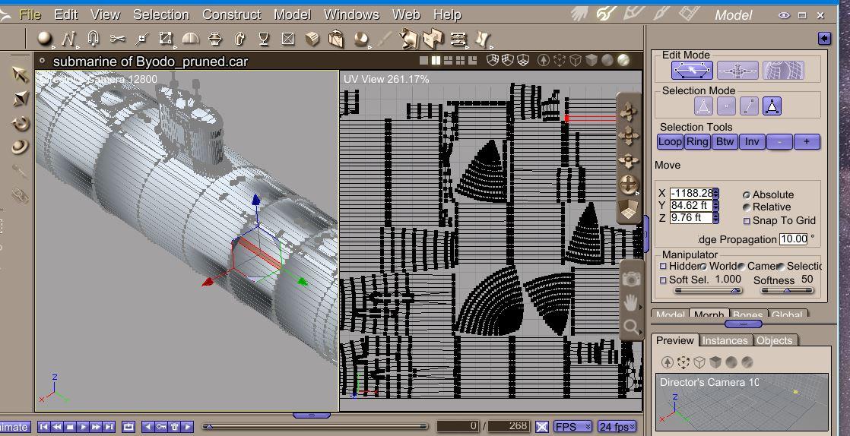The image size is (850, 436).
Task: Select the scissors cut tool
Action: pyautogui.click(x=116, y=39)
